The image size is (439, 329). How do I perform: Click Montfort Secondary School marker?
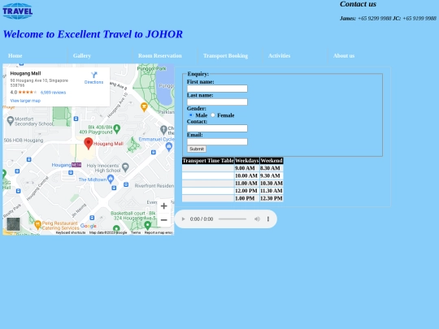[x=11, y=120]
